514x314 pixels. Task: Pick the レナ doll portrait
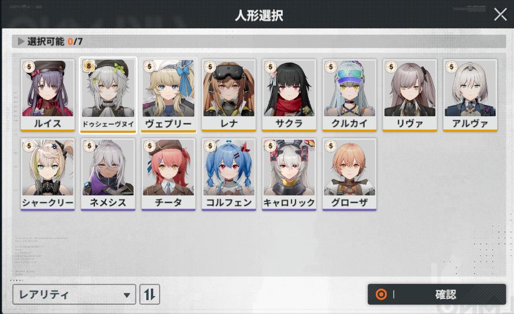click(x=229, y=95)
